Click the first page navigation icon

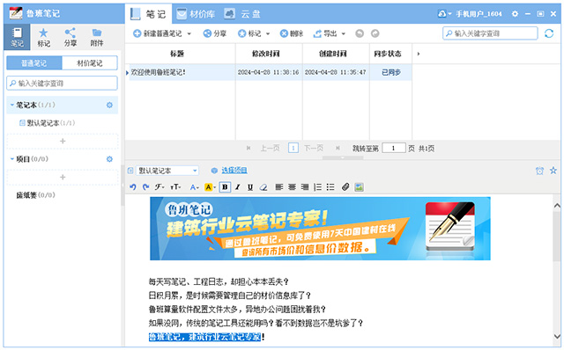pos(249,148)
